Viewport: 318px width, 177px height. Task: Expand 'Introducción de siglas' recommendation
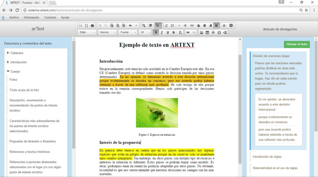click(x=267, y=157)
